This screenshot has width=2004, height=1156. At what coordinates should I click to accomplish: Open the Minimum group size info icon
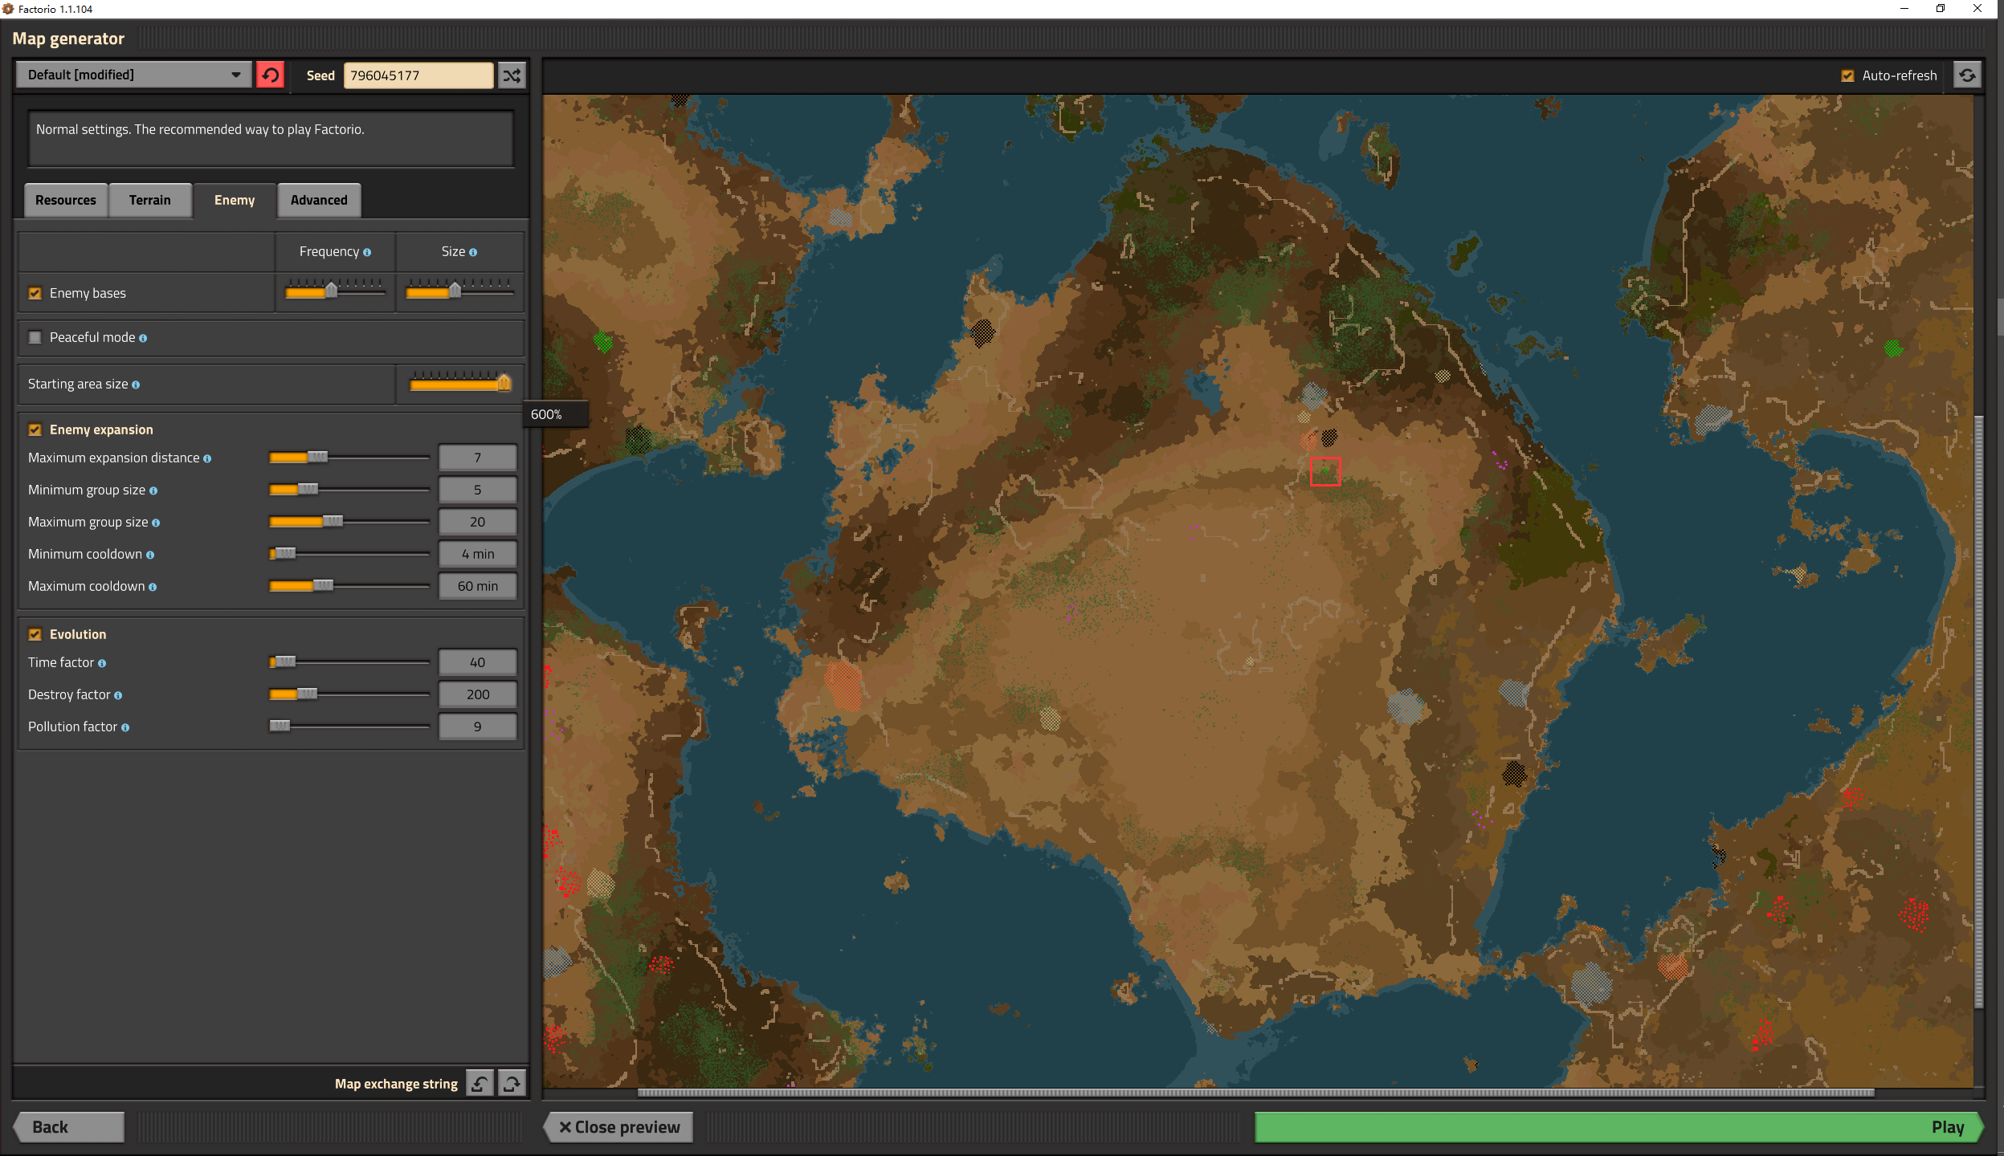pyautogui.click(x=153, y=490)
